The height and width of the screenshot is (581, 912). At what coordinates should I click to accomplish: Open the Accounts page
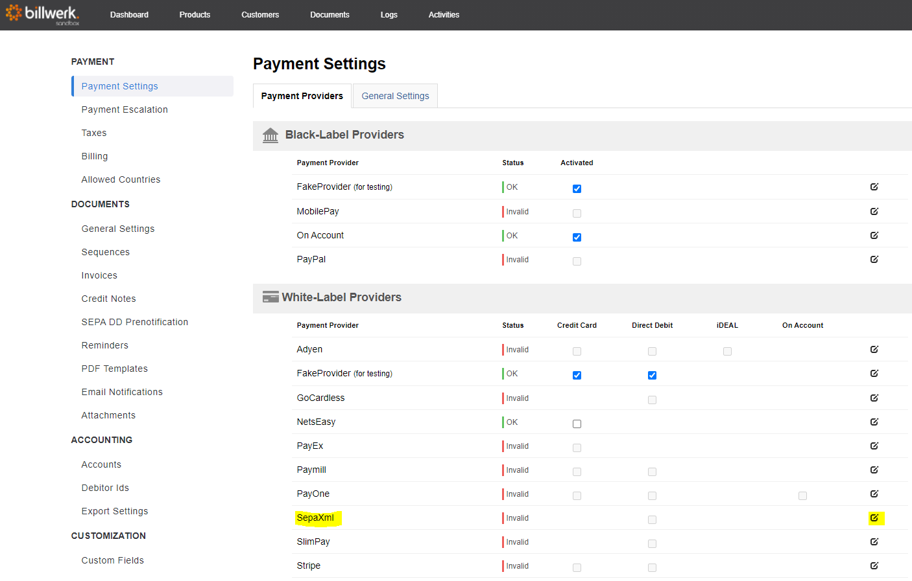tap(101, 464)
